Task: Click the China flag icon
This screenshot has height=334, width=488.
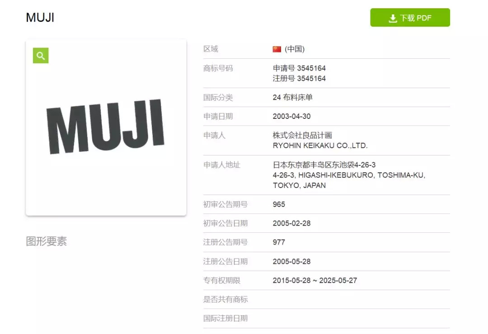Action: pyautogui.click(x=277, y=49)
